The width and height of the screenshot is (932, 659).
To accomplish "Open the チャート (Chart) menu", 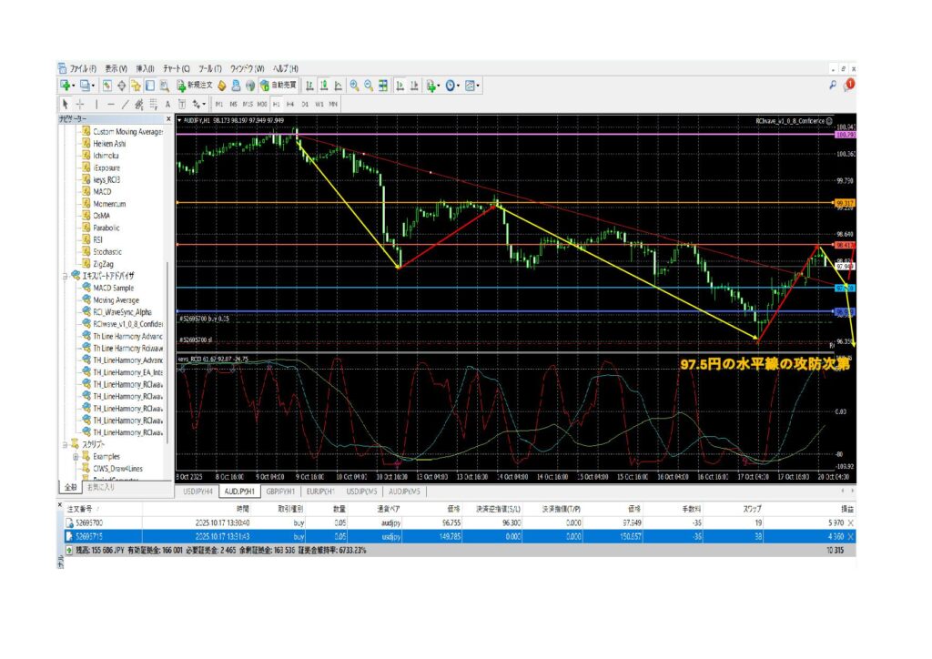I will (x=176, y=68).
